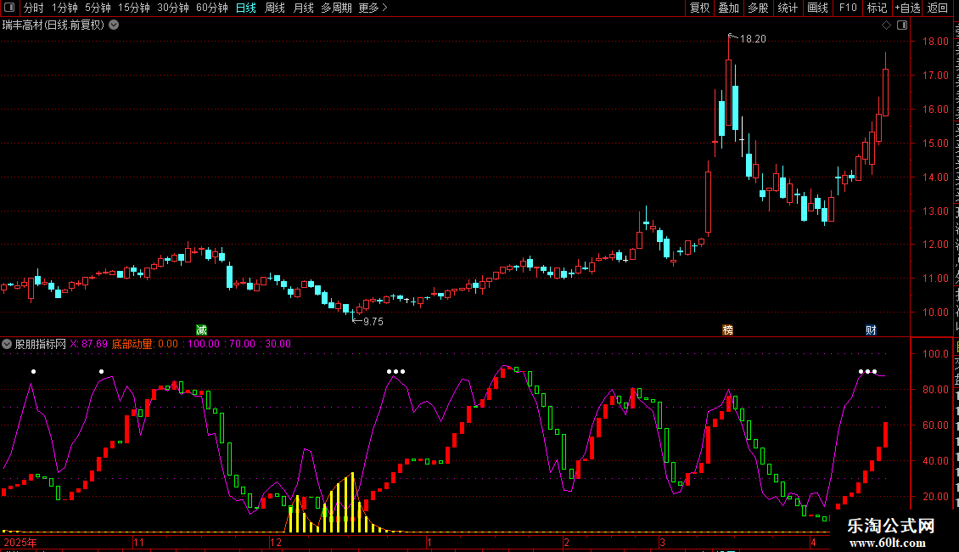The height and width of the screenshot is (552, 959).
Task: Click the month 11 marker on time axis
Action: [139, 542]
